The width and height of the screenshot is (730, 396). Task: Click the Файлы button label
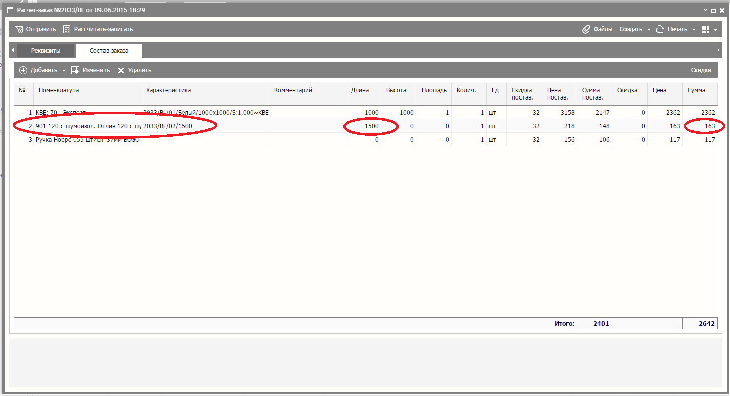603,29
